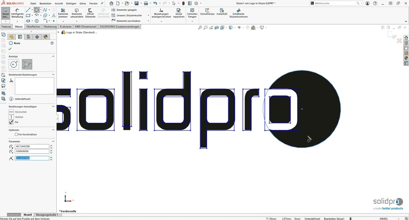This screenshot has height=220, width=409.
Task: Open the Lineares Skizzenmuster dropdown
Action: pyautogui.click(x=148, y=15)
